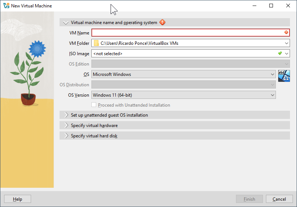Click the OS label beside Microsoft Windows

point(86,74)
